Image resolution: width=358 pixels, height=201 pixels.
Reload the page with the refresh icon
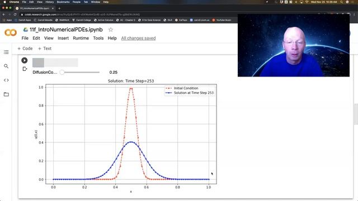(x=15, y=15)
